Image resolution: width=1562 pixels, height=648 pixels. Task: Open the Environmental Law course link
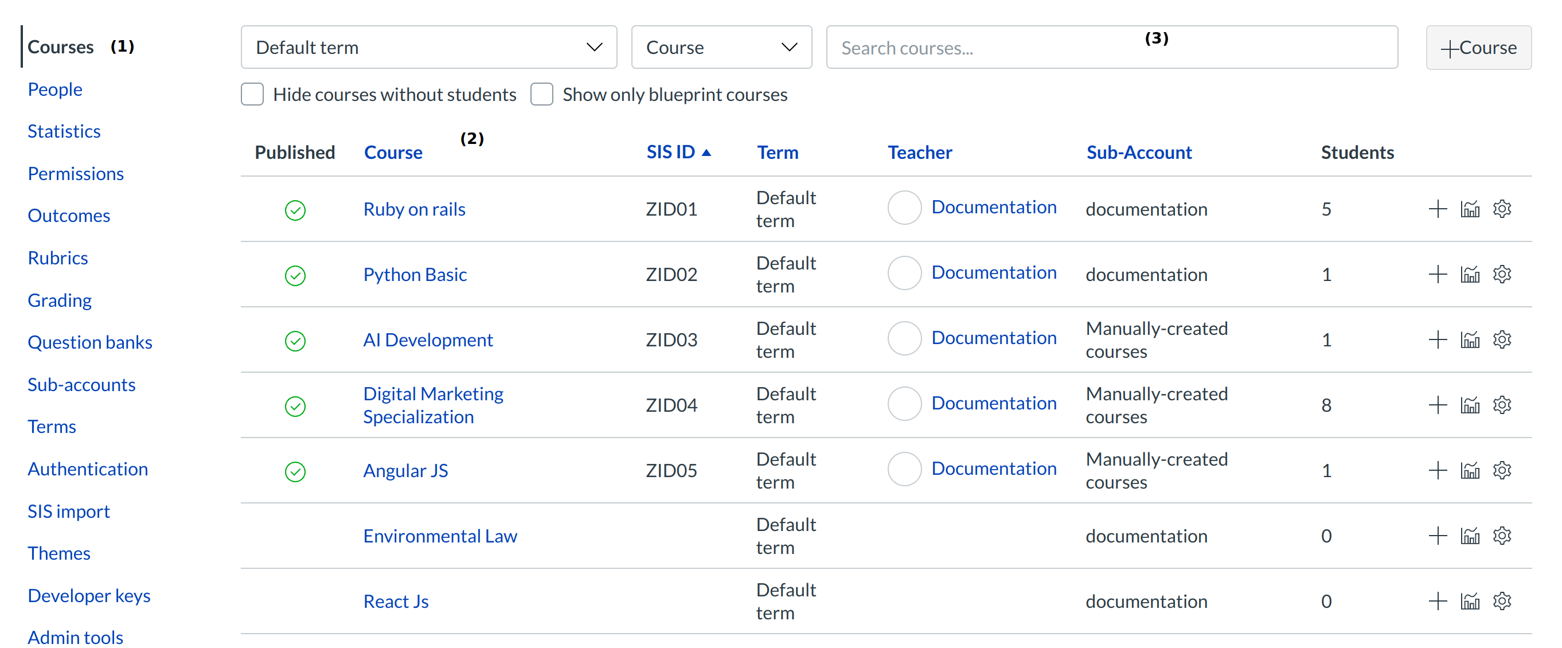[440, 536]
